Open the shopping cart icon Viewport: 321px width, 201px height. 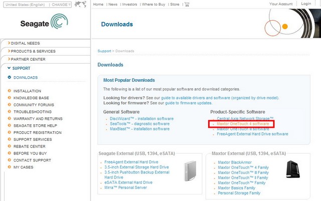pos(187,4)
